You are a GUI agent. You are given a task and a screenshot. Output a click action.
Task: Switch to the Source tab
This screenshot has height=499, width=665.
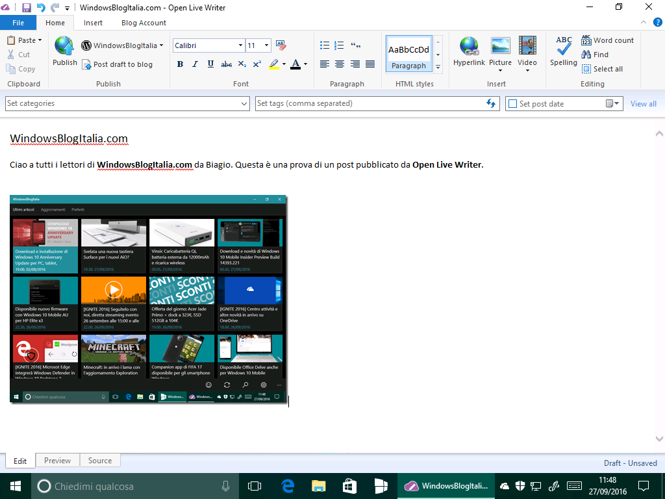[x=99, y=461]
